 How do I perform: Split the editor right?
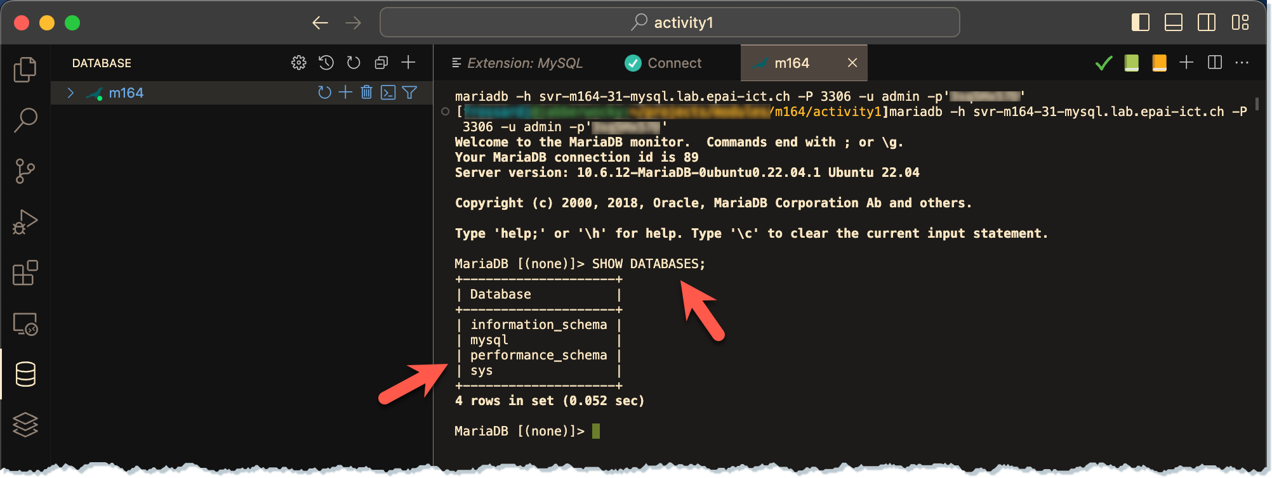pyautogui.click(x=1215, y=62)
